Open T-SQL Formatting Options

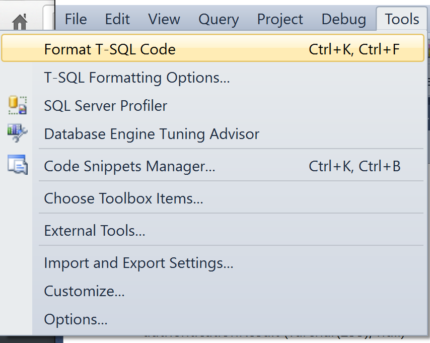136,78
